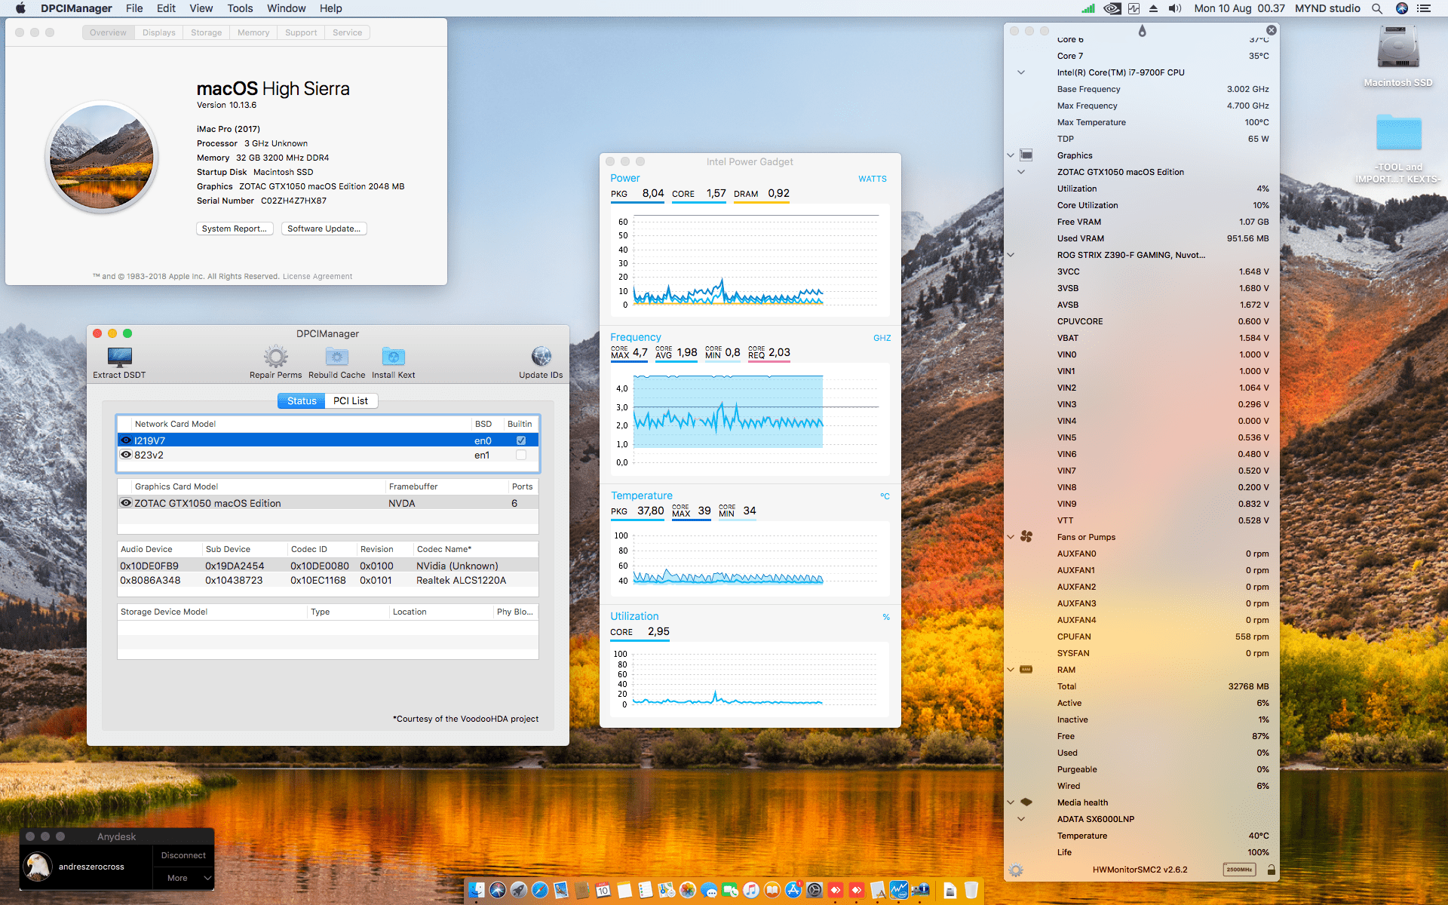Toggle Builtin checkbox for I219V7
Screen dimensions: 1448x905
tap(521, 440)
